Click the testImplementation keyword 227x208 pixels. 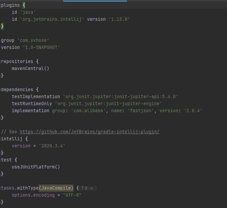click(36, 97)
